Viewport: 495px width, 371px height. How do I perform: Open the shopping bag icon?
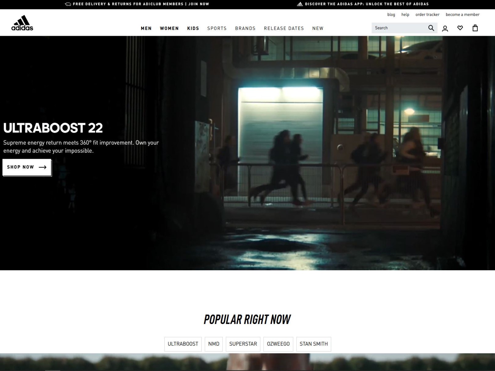(x=475, y=28)
